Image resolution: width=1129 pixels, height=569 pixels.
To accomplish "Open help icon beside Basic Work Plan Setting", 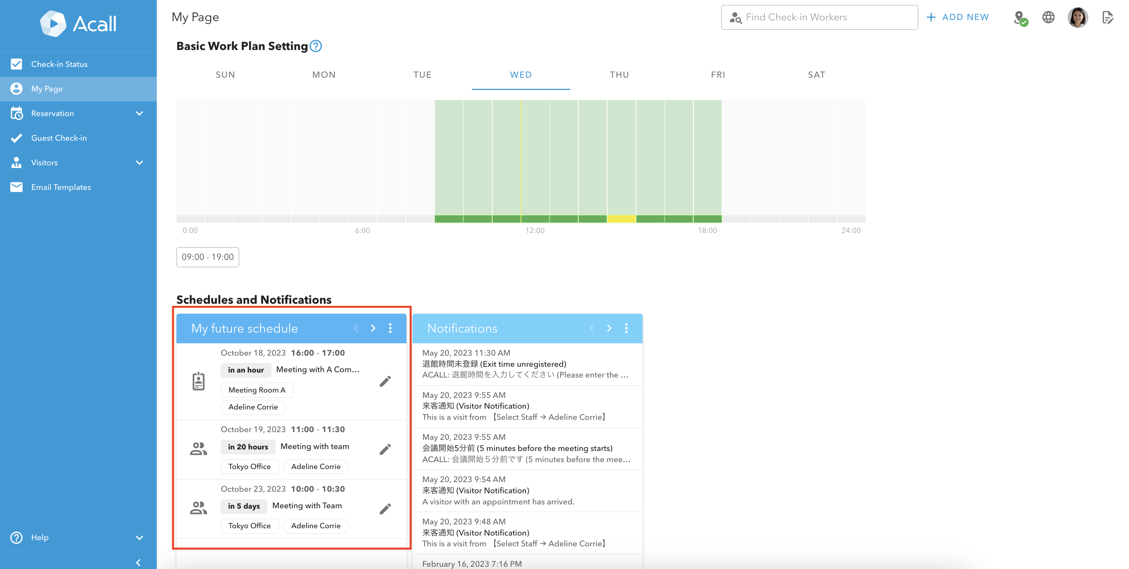I will (x=316, y=46).
